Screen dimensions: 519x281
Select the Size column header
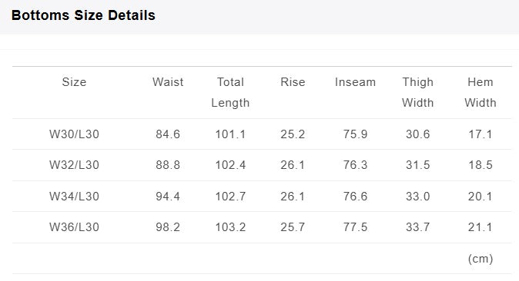click(x=74, y=82)
